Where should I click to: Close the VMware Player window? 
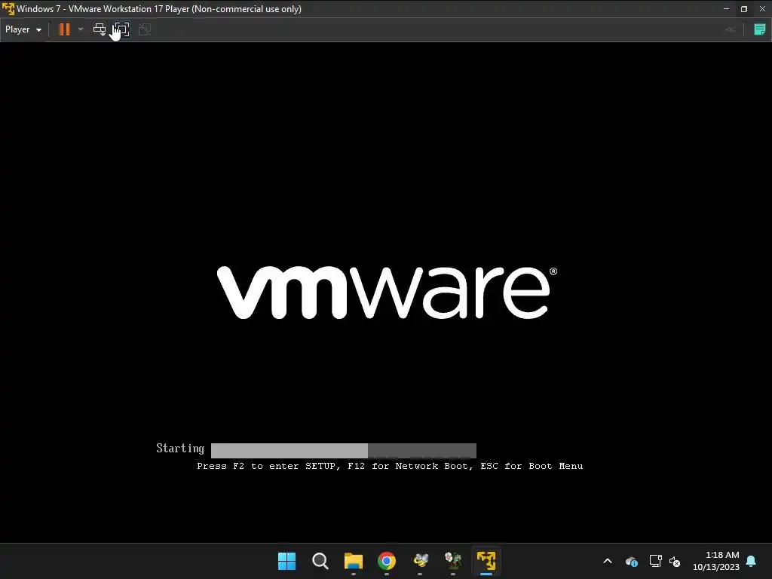click(x=762, y=8)
